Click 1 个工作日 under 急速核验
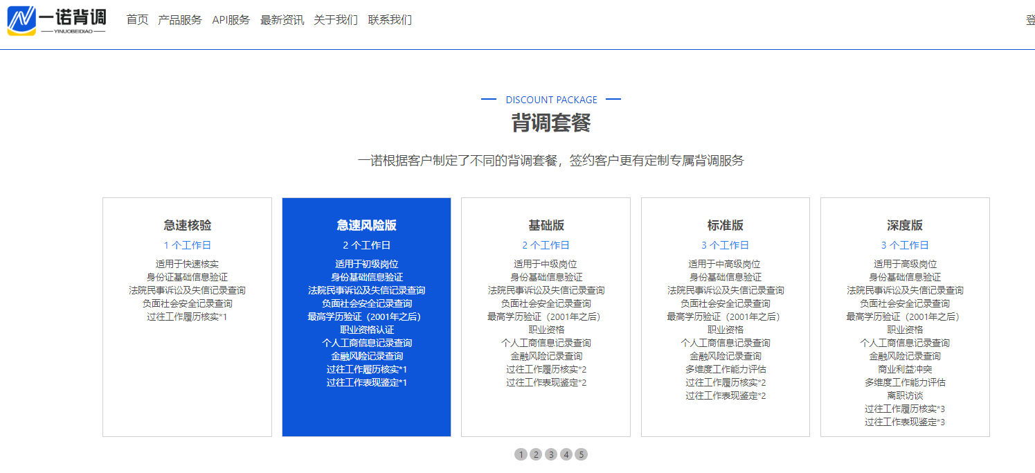This screenshot has height=473, width=1035. pos(188,245)
